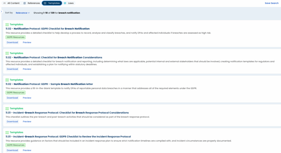Preview Sample Breach Notification letter
Viewport: 281px width, 153px height.
(27, 98)
